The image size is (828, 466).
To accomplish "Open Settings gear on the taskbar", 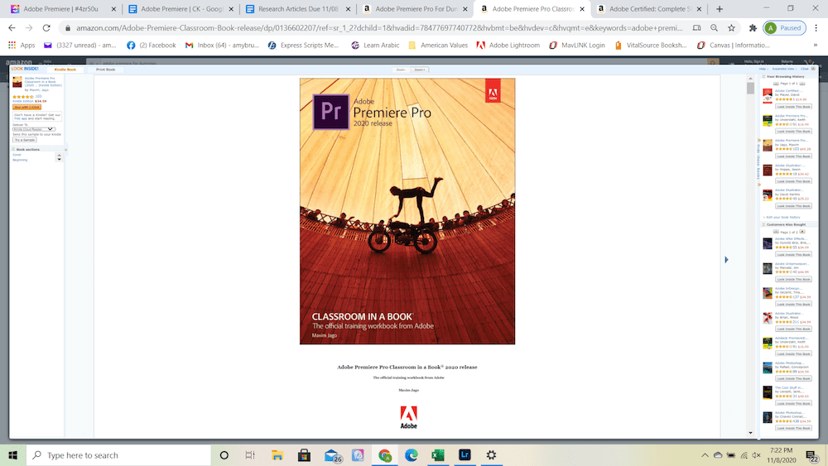I will point(491,455).
